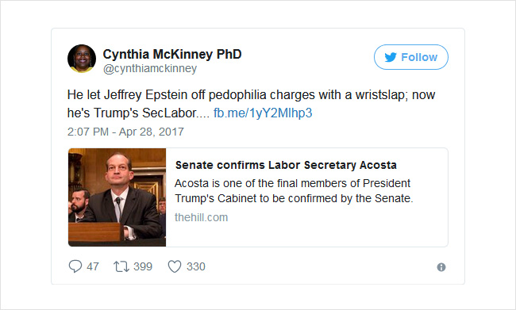Open the tweet timestamp Apr 28, 2017

coord(125,132)
